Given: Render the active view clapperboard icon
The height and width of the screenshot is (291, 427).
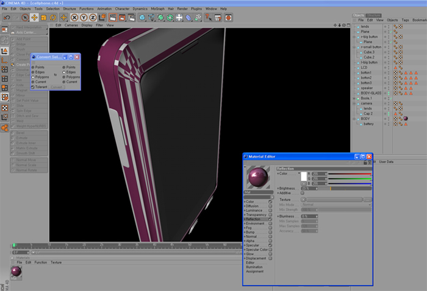Looking at the screenshot, I should [113, 18].
